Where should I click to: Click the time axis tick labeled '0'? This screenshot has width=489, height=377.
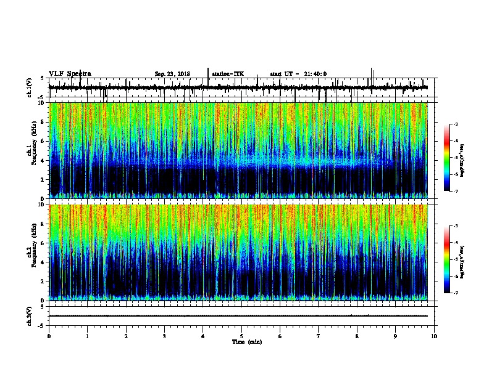click(49, 336)
